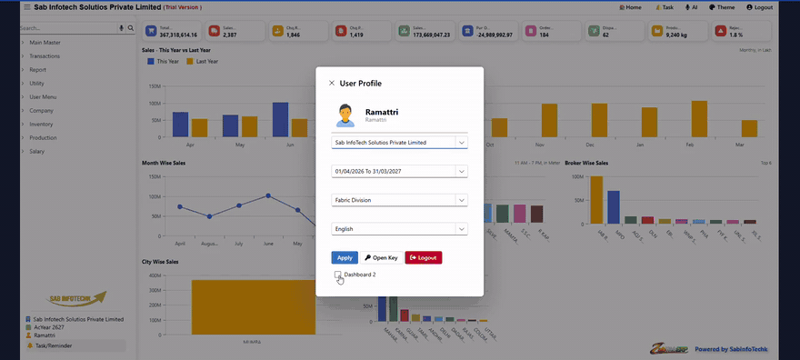This screenshot has height=360, width=800.
Task: Toggle the This Year legend series
Action: 164,61
